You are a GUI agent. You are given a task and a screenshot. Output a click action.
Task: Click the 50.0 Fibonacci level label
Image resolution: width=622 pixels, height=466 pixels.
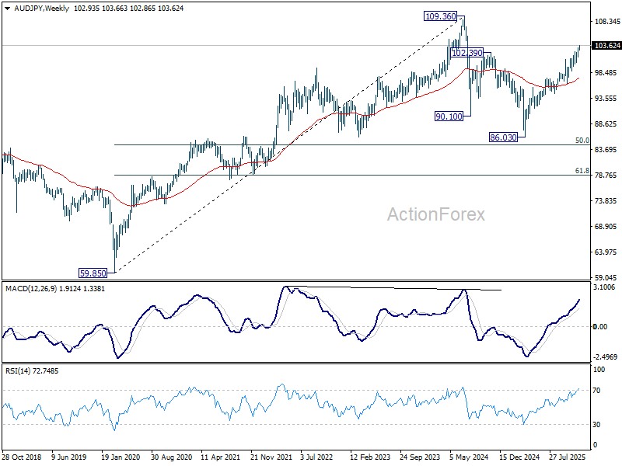(582, 141)
